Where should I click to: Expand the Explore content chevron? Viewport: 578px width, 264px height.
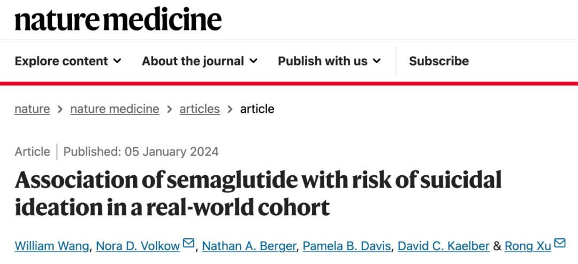click(x=117, y=61)
